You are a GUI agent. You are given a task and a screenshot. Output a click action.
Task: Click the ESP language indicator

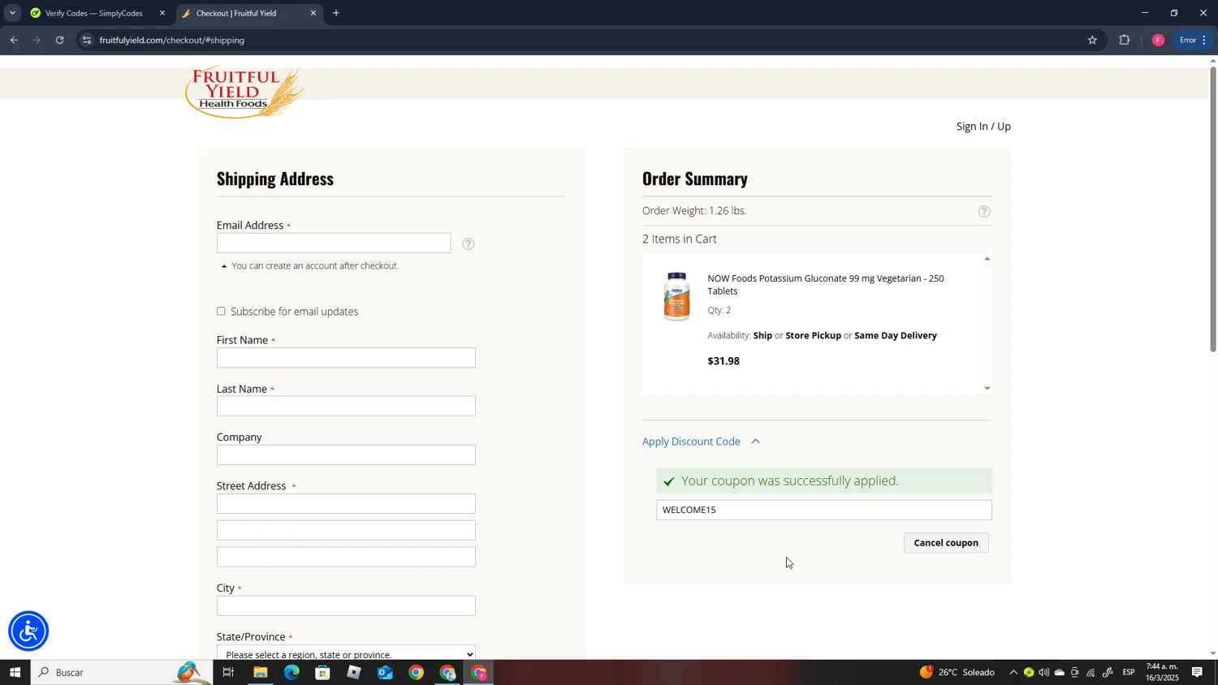(x=1129, y=672)
